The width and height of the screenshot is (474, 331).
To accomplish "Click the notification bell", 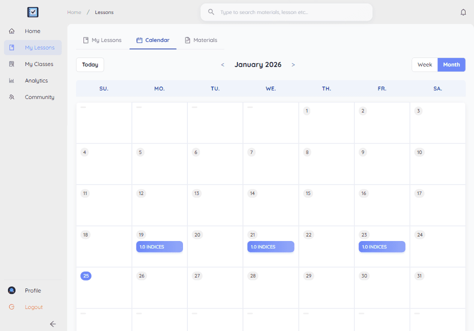I will (463, 12).
